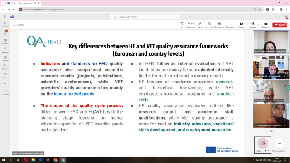Go to previous participants page
This screenshot has height=163, width=290.
click(x=267, y=131)
